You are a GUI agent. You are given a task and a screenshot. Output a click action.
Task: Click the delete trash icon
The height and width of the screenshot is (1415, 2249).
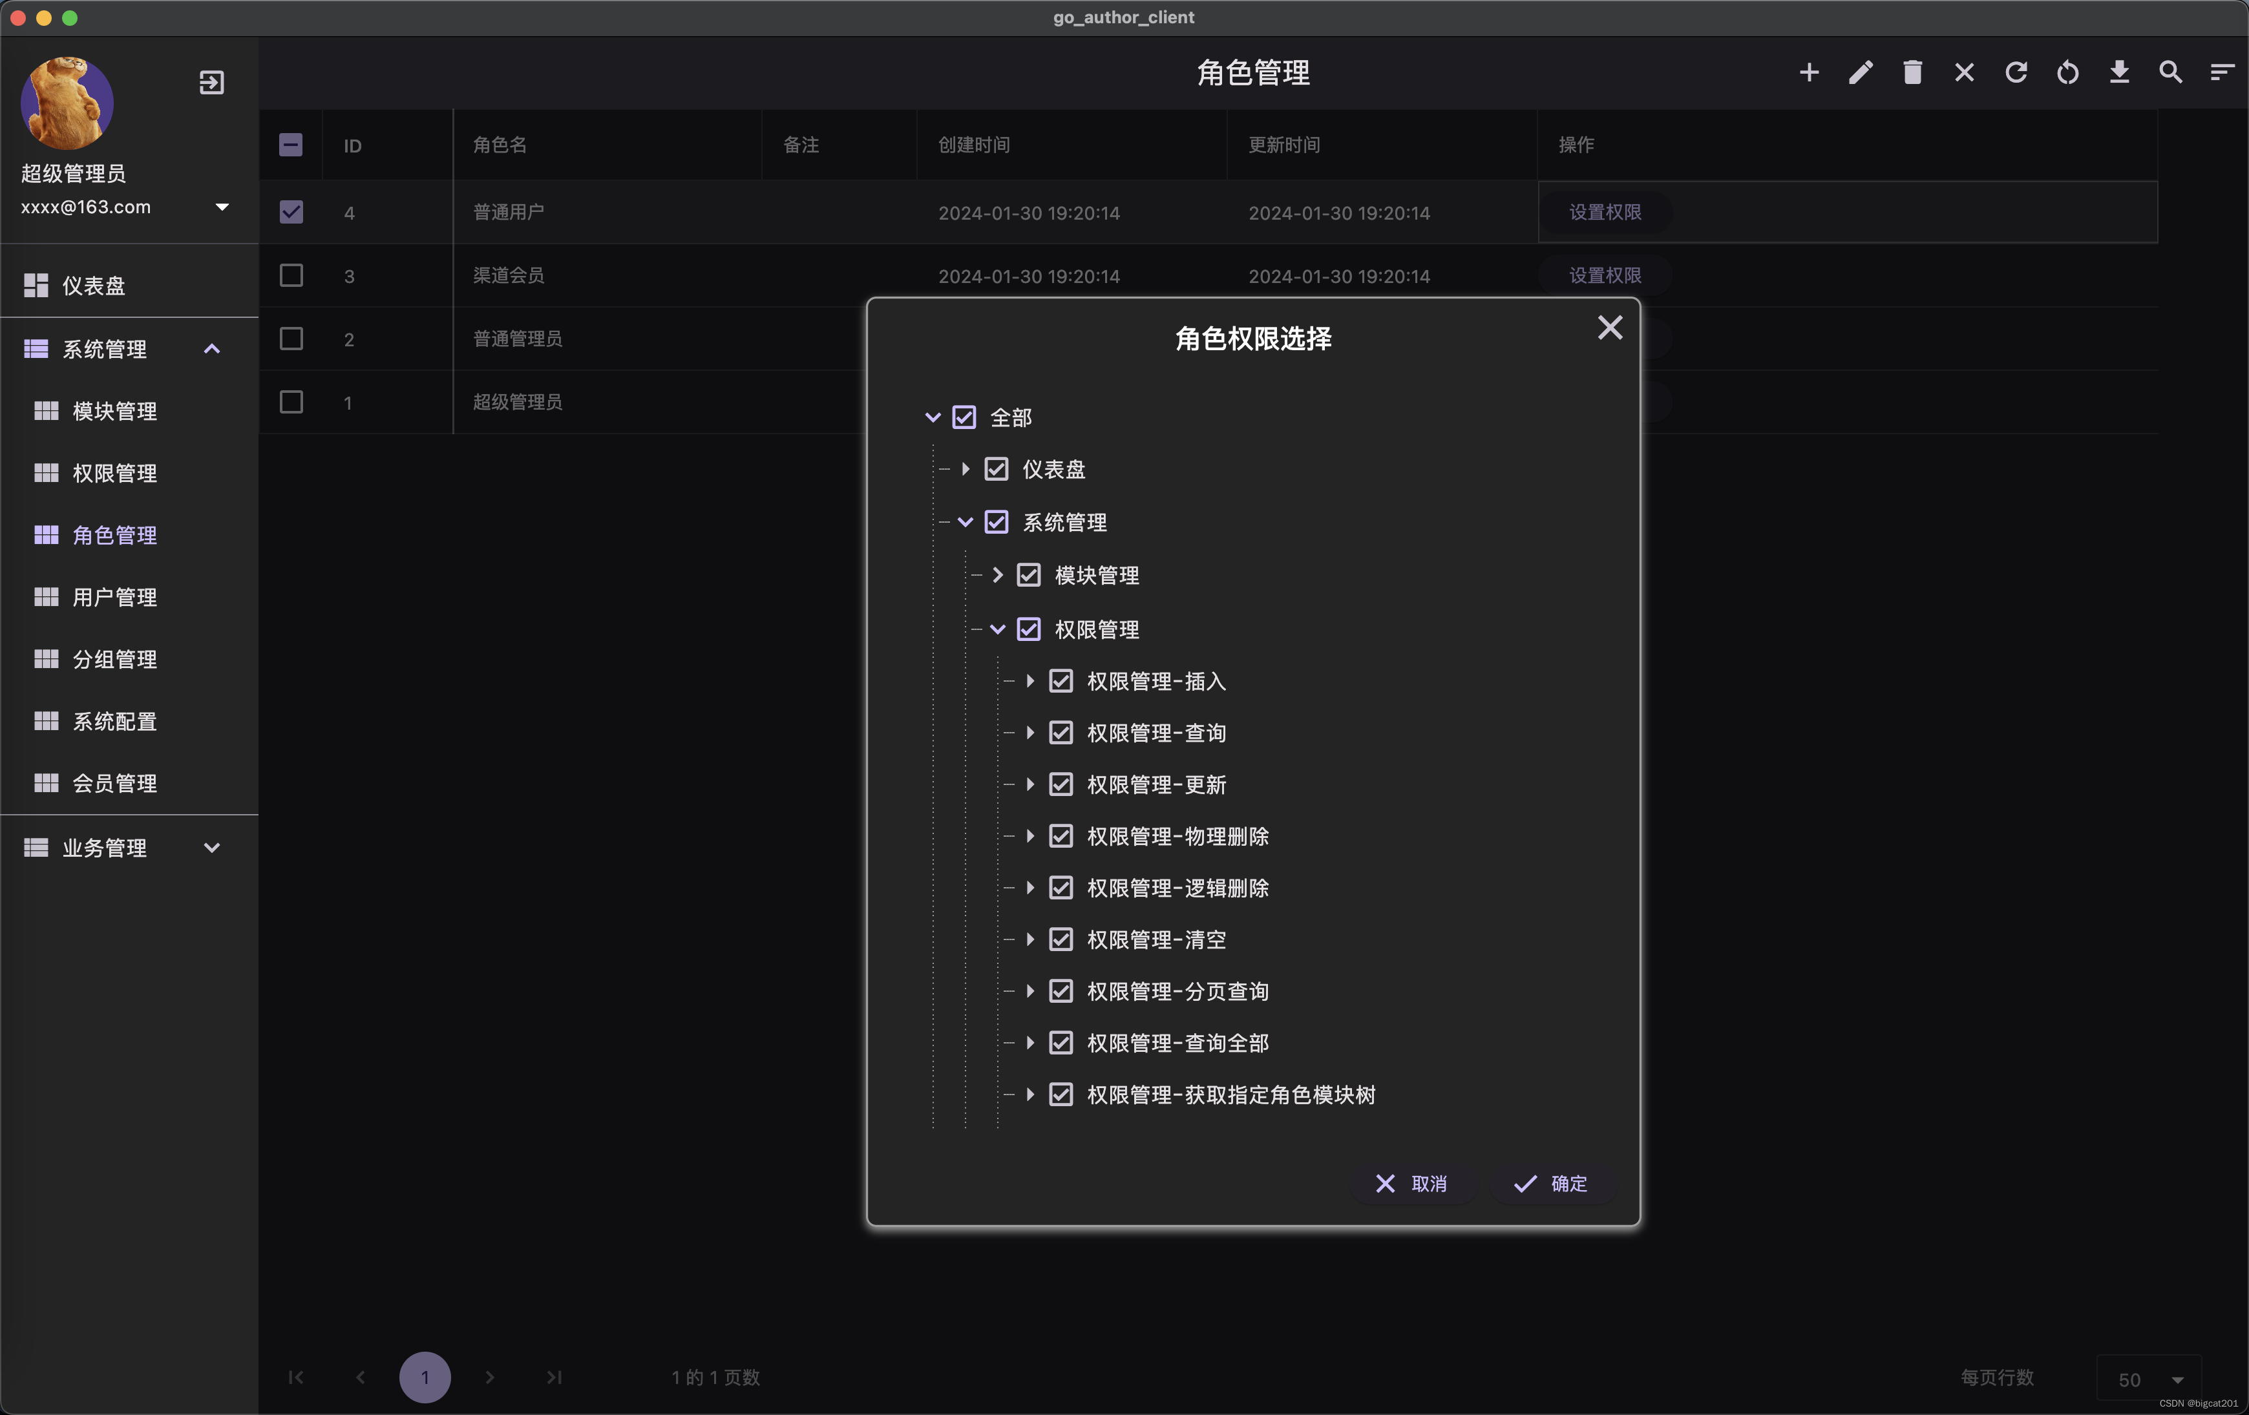pyautogui.click(x=1913, y=72)
